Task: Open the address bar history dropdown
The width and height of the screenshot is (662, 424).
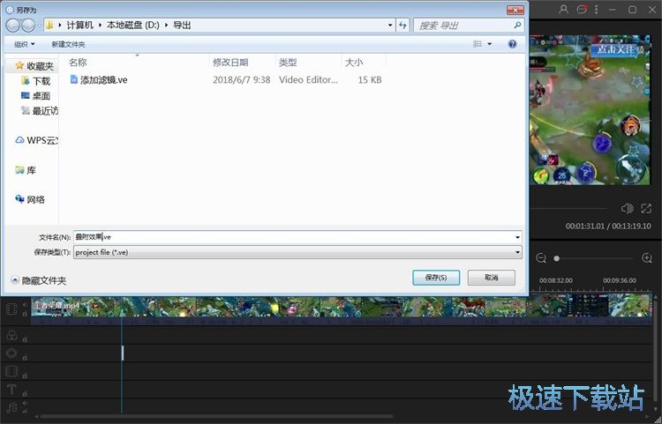Action: (x=390, y=26)
